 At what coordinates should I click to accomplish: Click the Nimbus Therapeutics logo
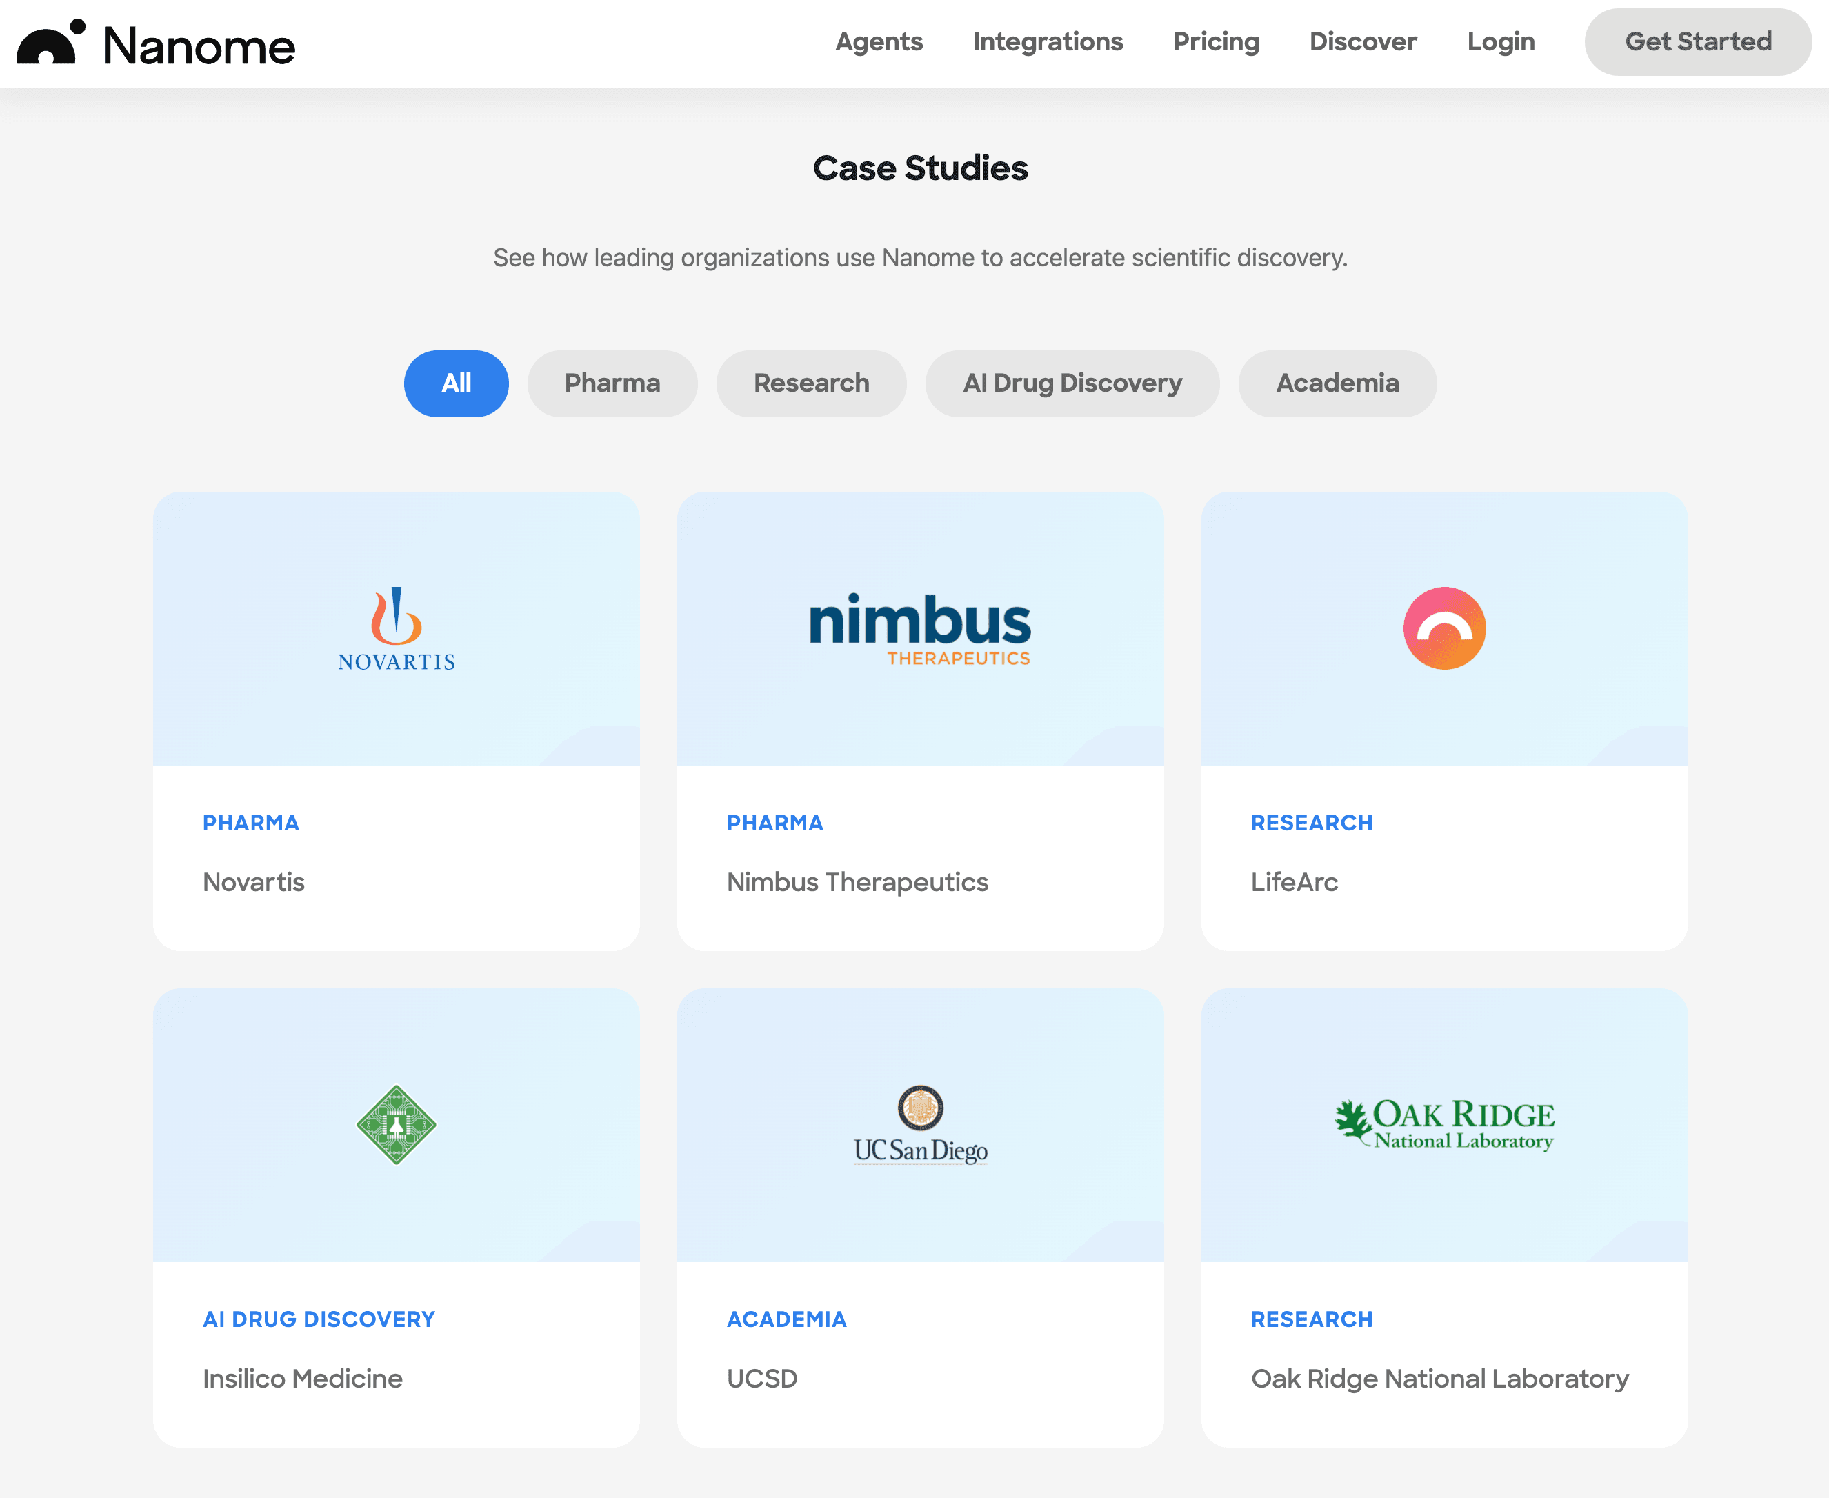coord(920,628)
